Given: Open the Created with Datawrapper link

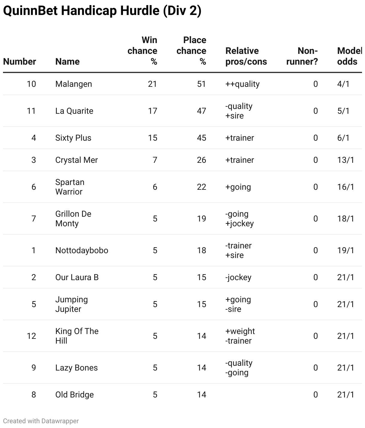Looking at the screenshot, I should [x=41, y=421].
